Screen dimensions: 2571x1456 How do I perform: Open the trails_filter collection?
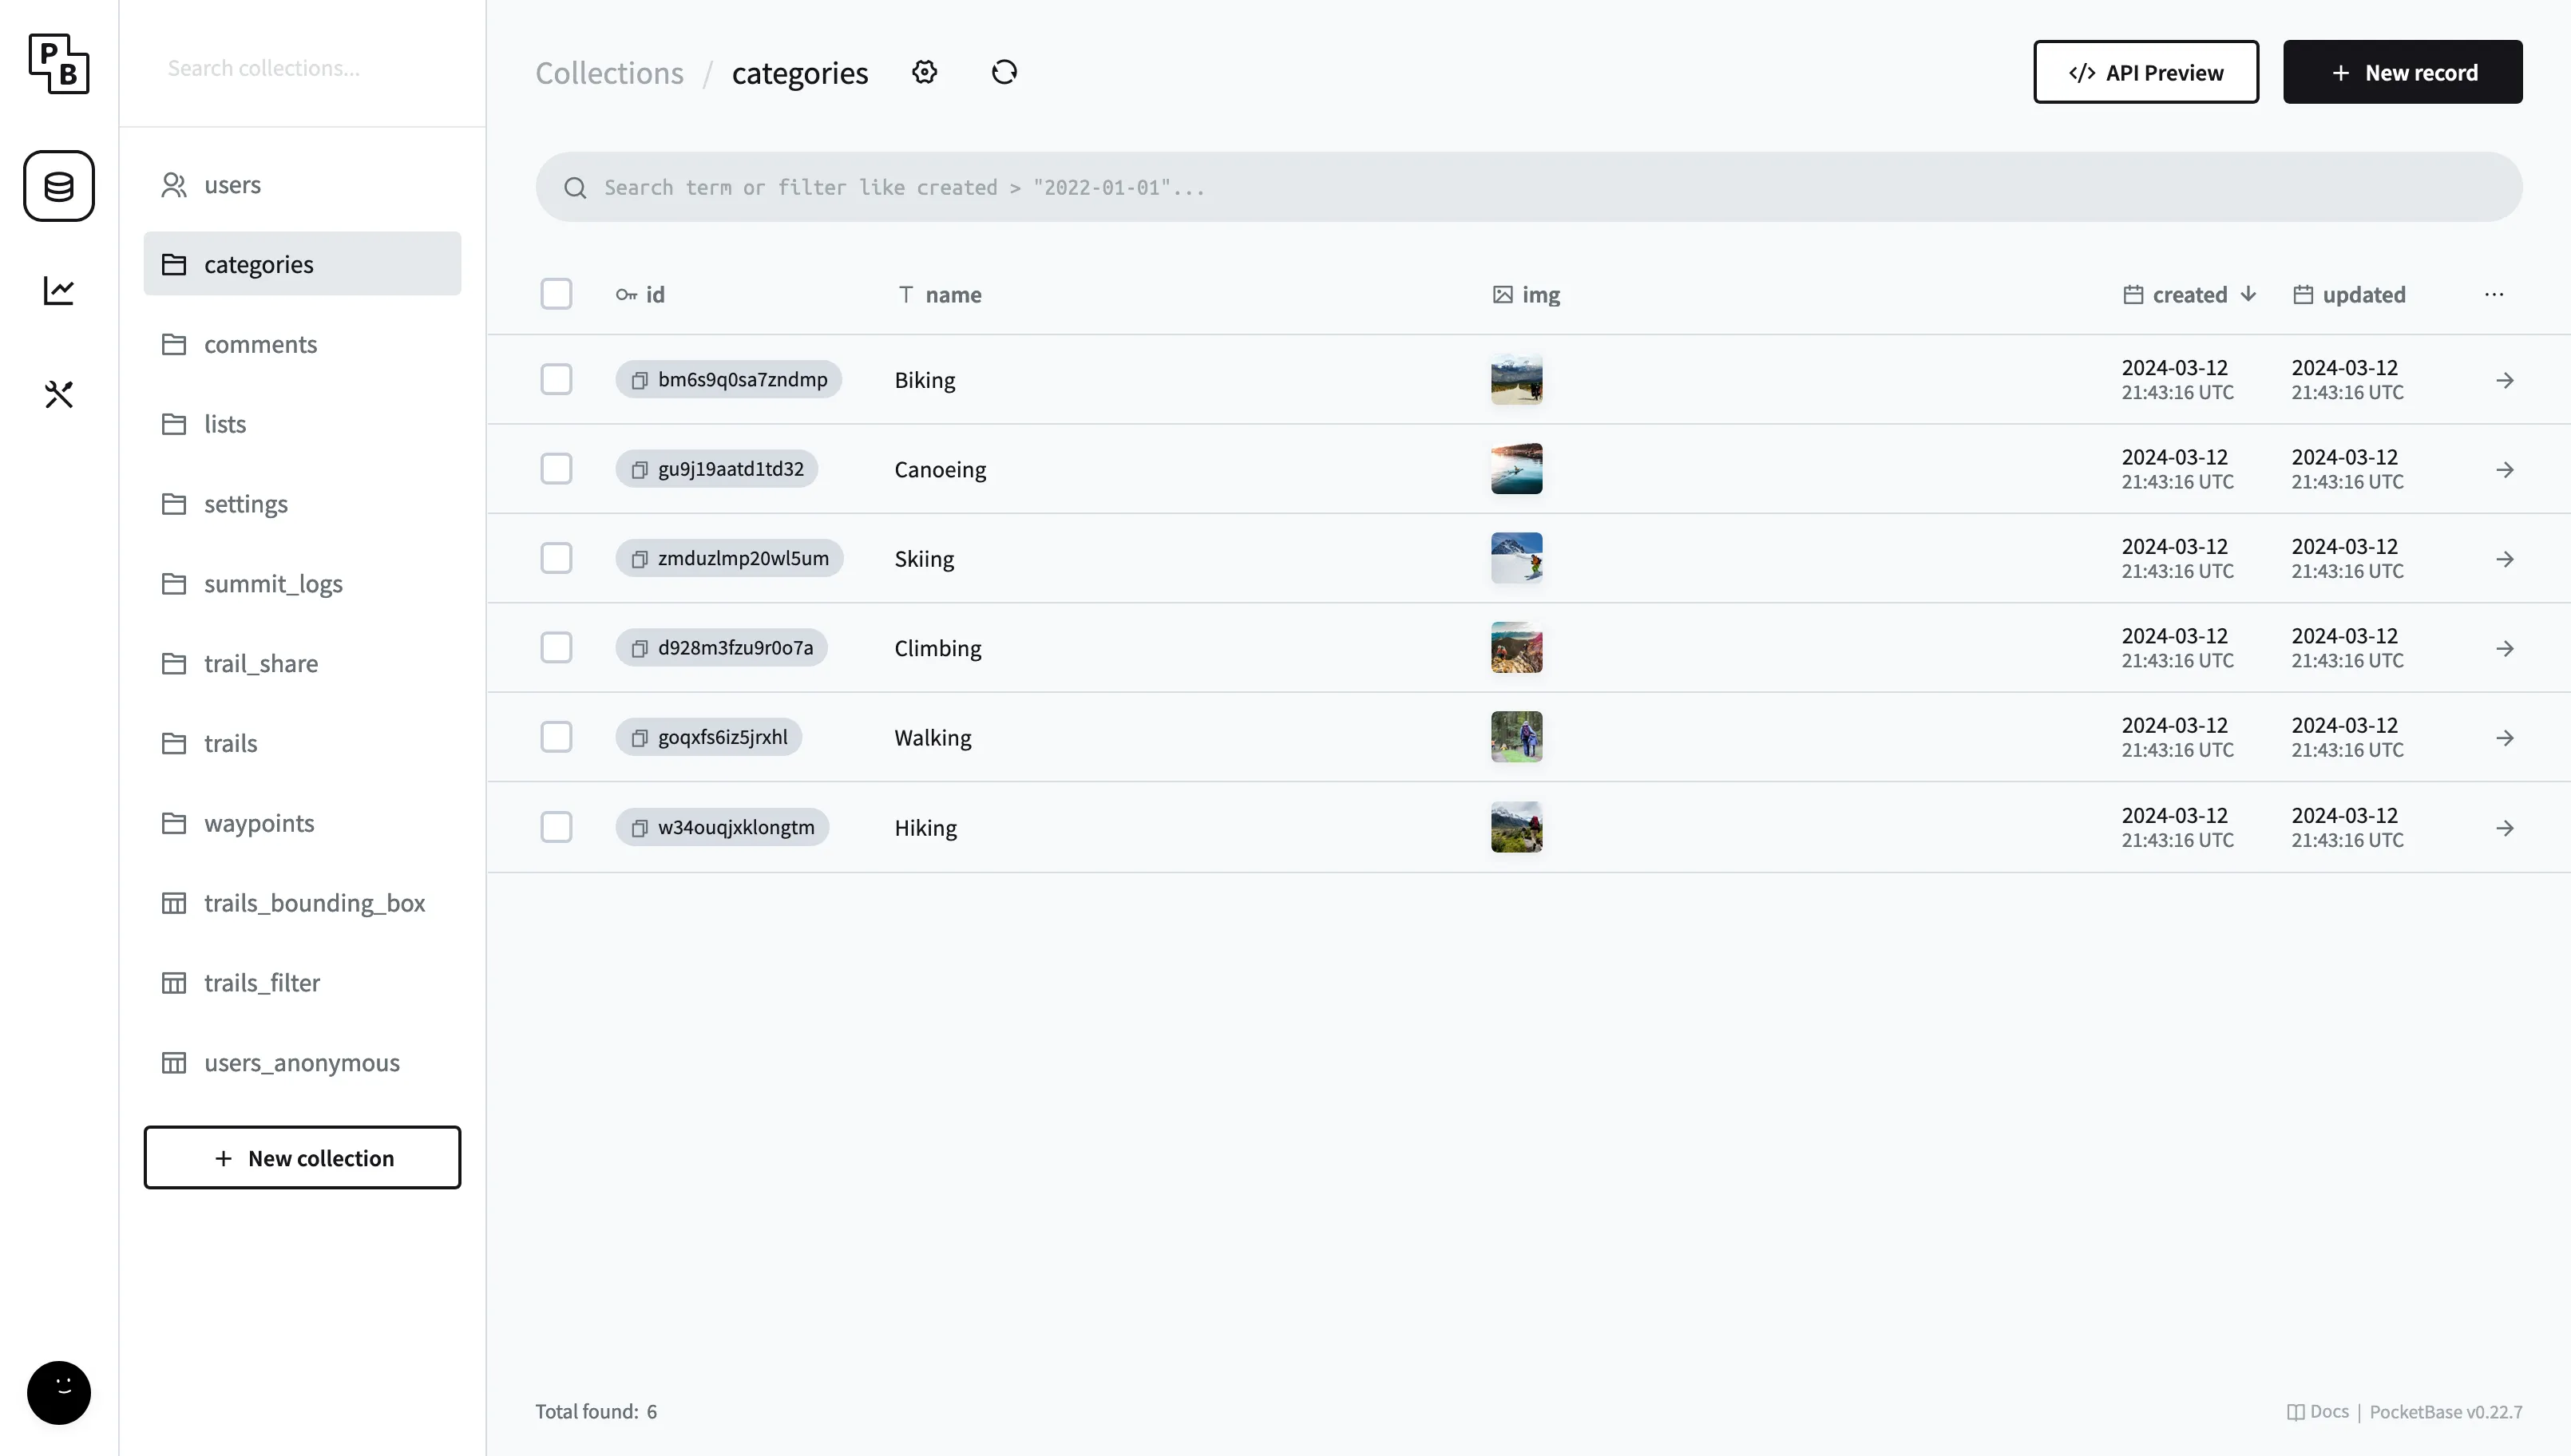(262, 982)
